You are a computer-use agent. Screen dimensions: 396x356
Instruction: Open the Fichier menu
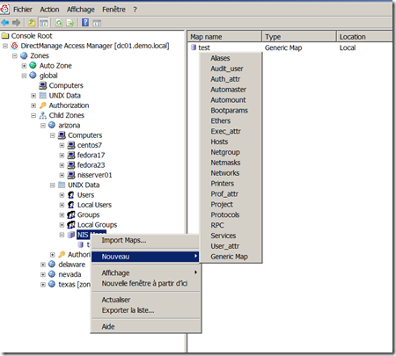click(x=23, y=10)
